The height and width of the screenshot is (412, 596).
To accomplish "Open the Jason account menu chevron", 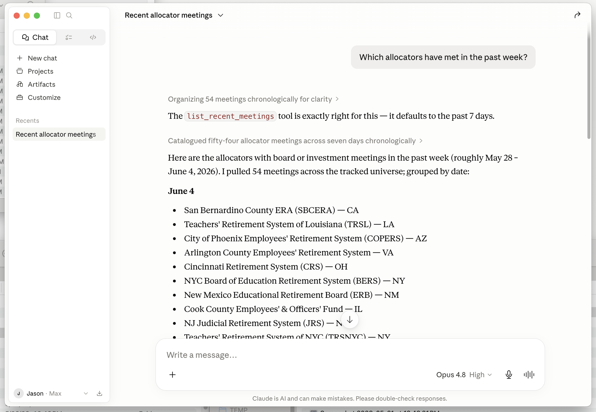I will pos(86,393).
